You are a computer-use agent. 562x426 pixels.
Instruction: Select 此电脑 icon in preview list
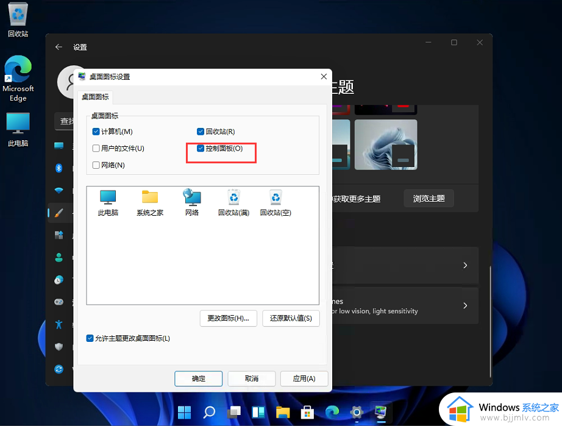tap(108, 203)
